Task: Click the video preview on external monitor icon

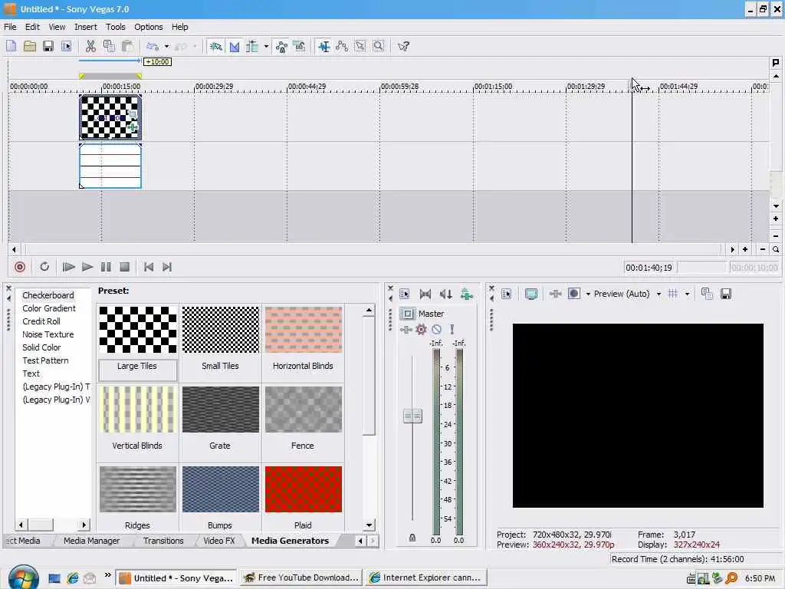Action: 531,294
